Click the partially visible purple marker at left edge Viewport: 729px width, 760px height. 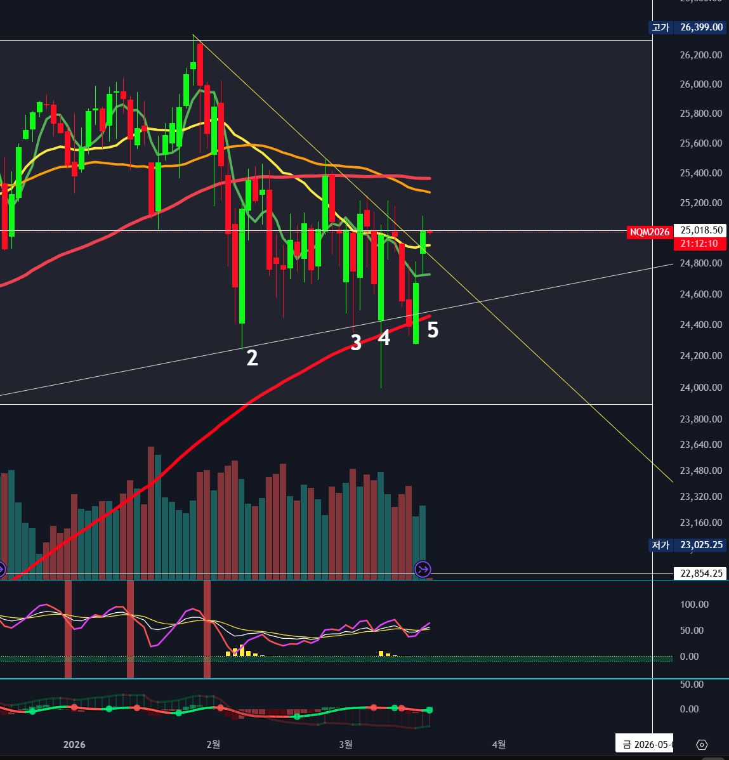[2, 569]
